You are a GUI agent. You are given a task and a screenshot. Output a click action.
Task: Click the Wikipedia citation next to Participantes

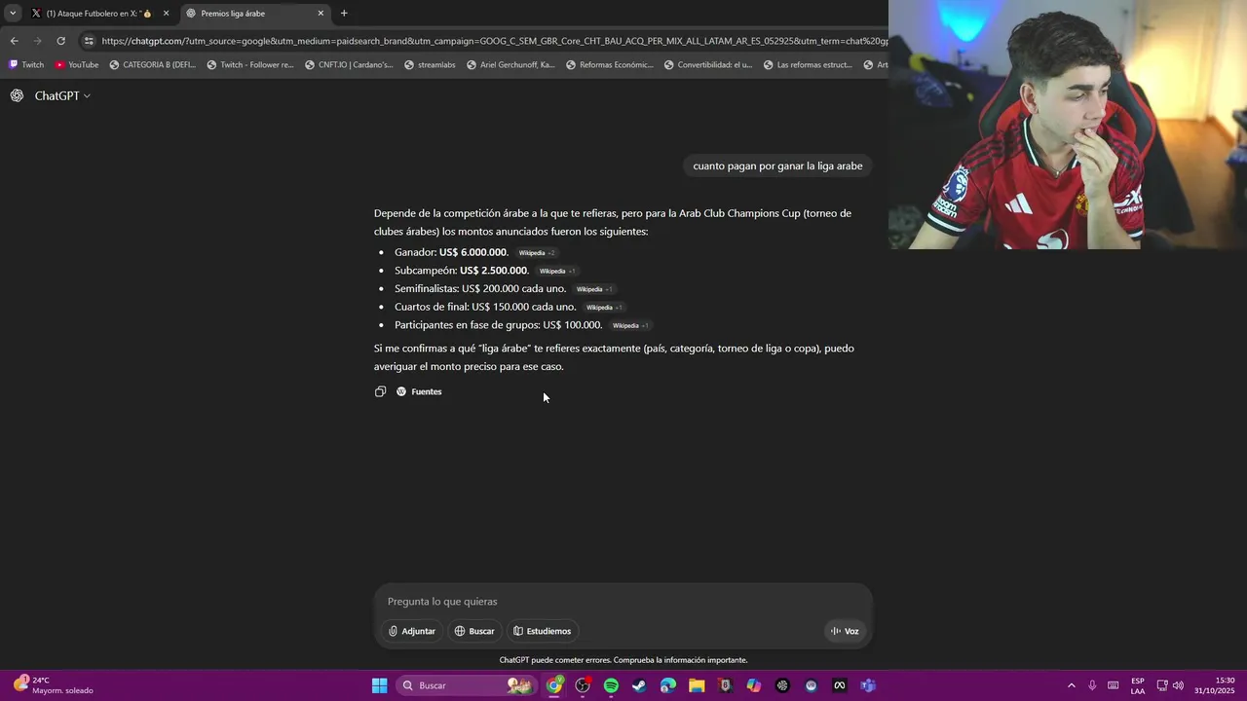point(630,325)
